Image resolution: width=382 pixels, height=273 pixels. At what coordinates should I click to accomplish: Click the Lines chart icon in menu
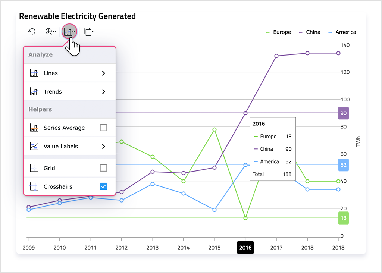click(34, 73)
